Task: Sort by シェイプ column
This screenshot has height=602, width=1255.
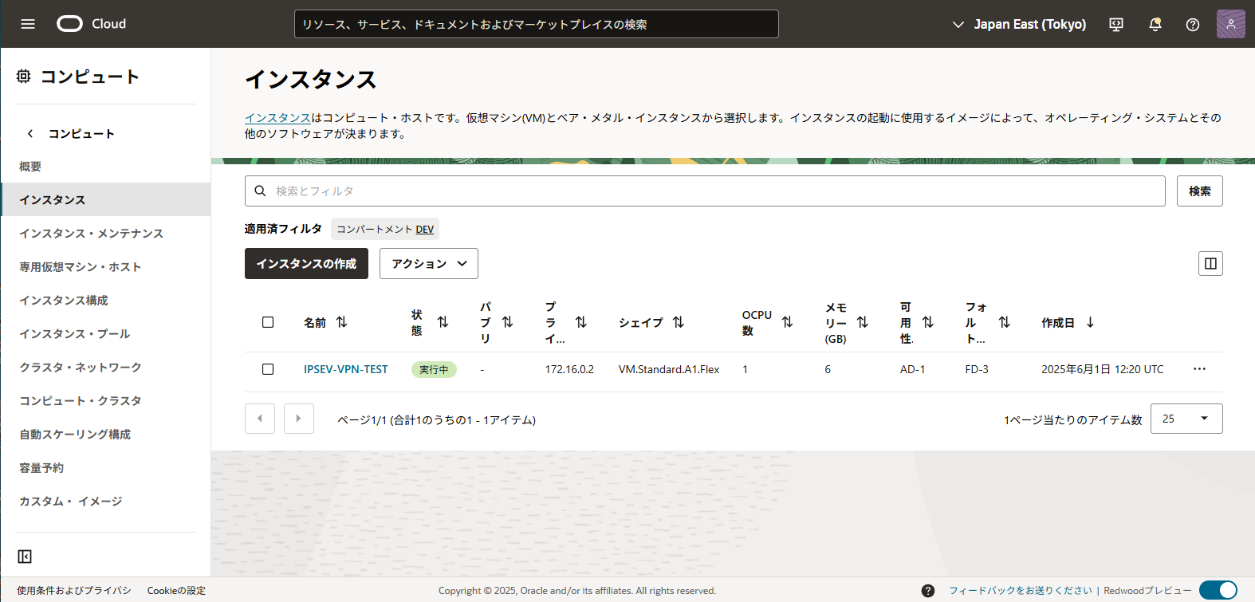Action: [679, 322]
